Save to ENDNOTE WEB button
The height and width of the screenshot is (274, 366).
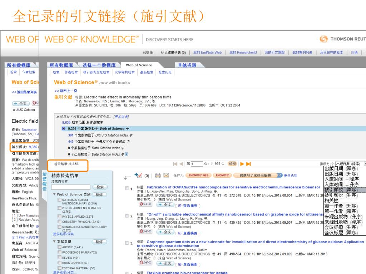[198, 176]
